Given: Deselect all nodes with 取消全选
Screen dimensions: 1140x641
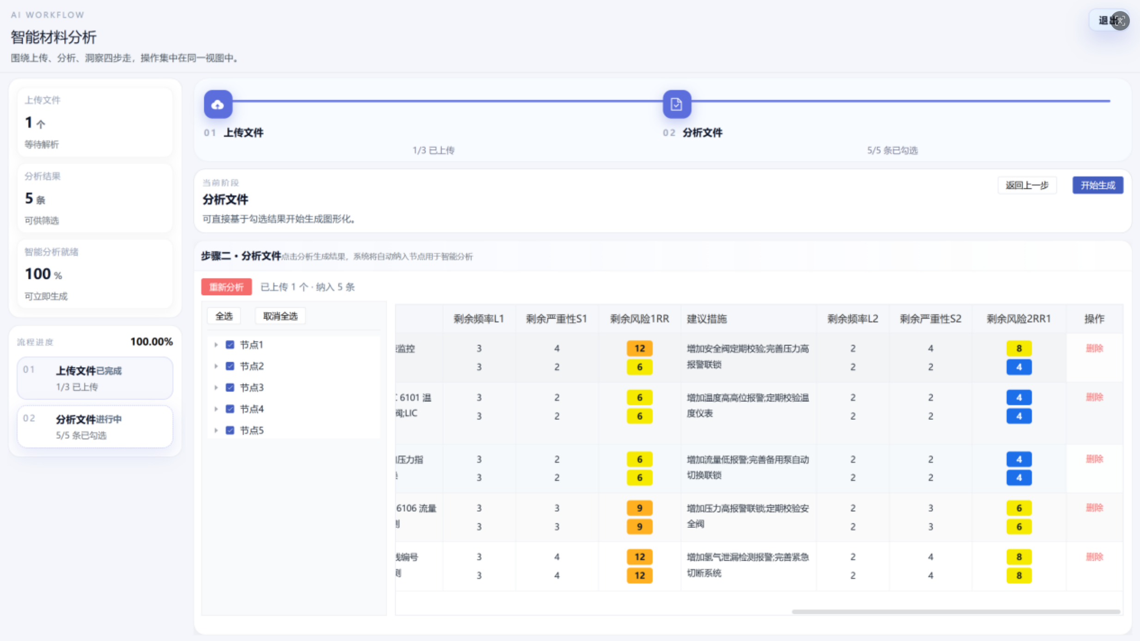Looking at the screenshot, I should (x=280, y=316).
